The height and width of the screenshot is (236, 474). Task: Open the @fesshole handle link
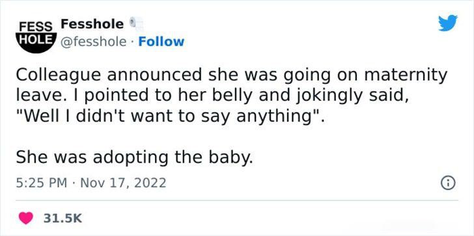pos(94,42)
